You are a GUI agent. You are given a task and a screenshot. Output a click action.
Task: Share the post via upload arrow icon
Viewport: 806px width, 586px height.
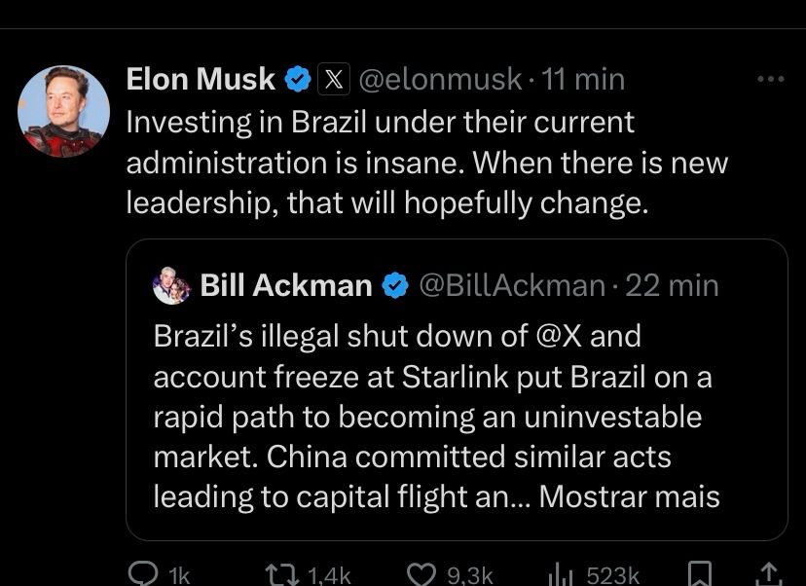tap(768, 574)
